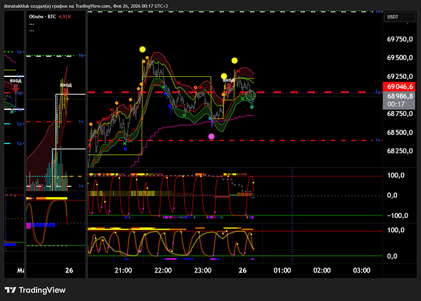
Task: Click 69750,0 on the price axis
Action: pyautogui.click(x=400, y=39)
